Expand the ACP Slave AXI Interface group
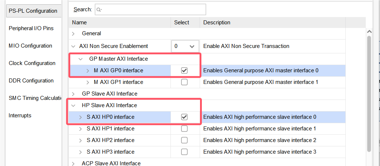This screenshot has width=380, height=166. [x=74, y=163]
